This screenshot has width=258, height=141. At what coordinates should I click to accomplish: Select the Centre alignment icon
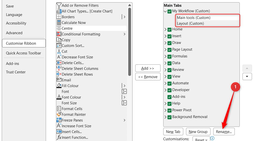[59, 28]
